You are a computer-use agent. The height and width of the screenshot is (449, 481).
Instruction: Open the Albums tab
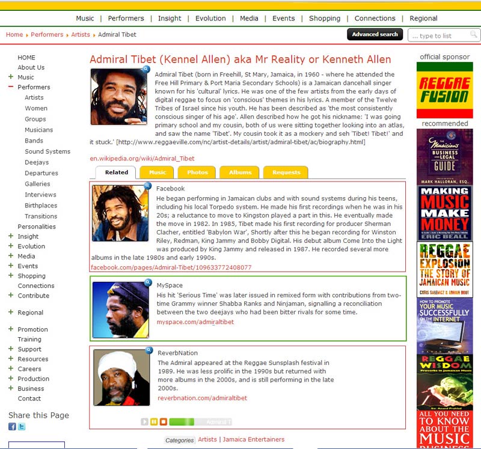240,173
